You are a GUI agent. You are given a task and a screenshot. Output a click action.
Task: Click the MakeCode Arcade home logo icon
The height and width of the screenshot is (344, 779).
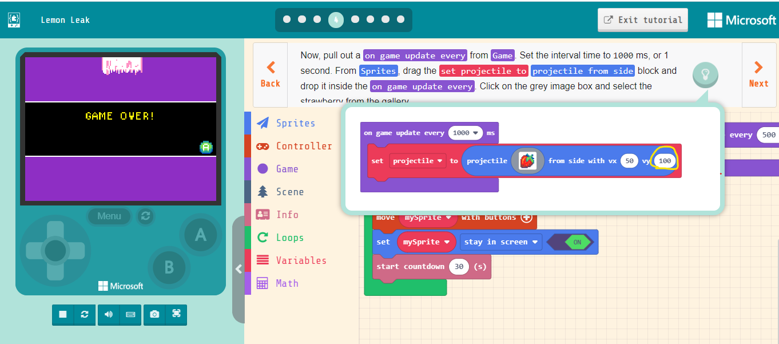(14, 20)
